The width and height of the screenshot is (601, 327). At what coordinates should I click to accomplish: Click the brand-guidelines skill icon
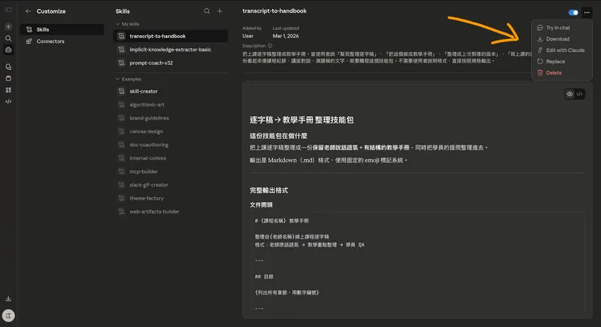(x=122, y=118)
